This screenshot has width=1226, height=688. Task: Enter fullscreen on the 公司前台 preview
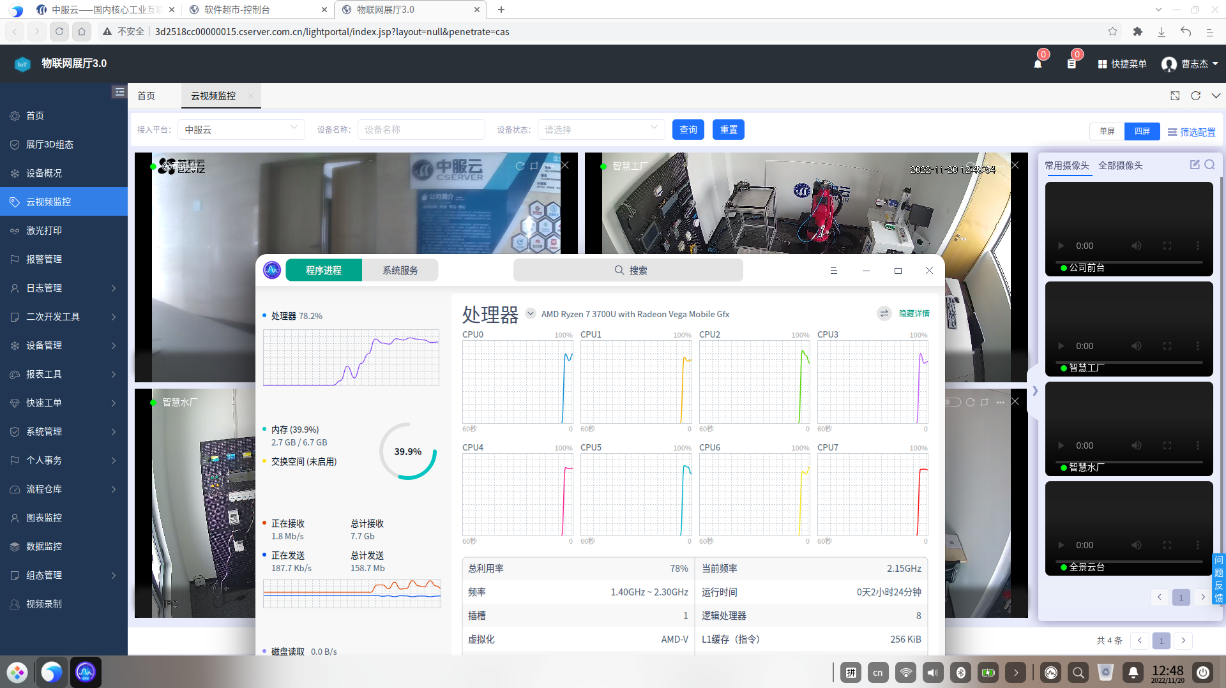pyautogui.click(x=1168, y=246)
